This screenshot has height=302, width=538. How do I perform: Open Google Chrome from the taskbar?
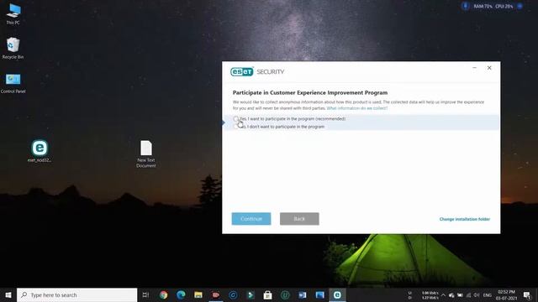(164, 294)
